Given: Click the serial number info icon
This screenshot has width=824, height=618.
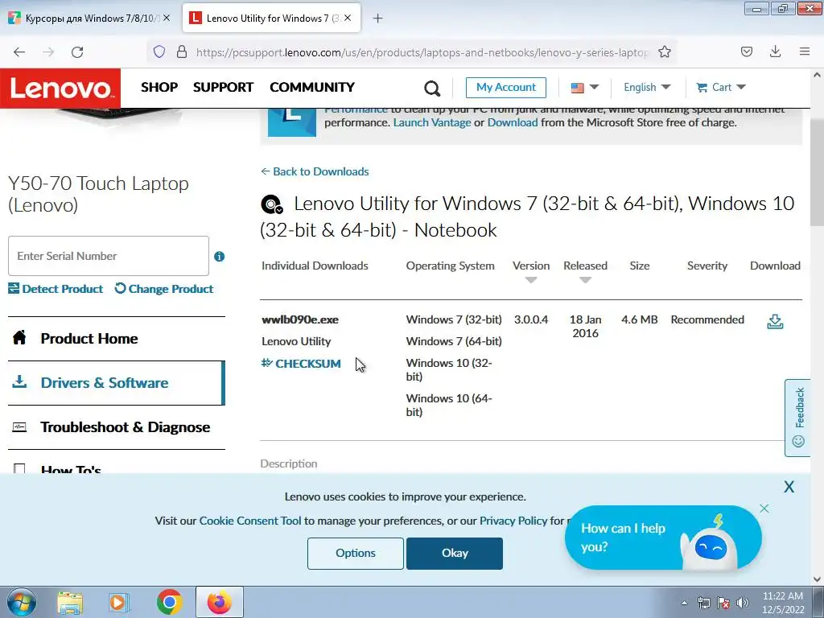Looking at the screenshot, I should (x=219, y=257).
